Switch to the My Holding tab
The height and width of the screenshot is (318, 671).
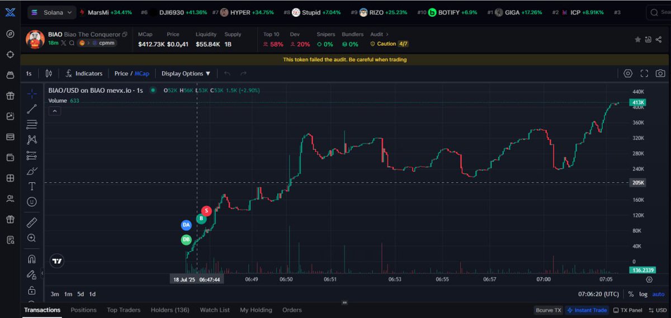(256, 310)
